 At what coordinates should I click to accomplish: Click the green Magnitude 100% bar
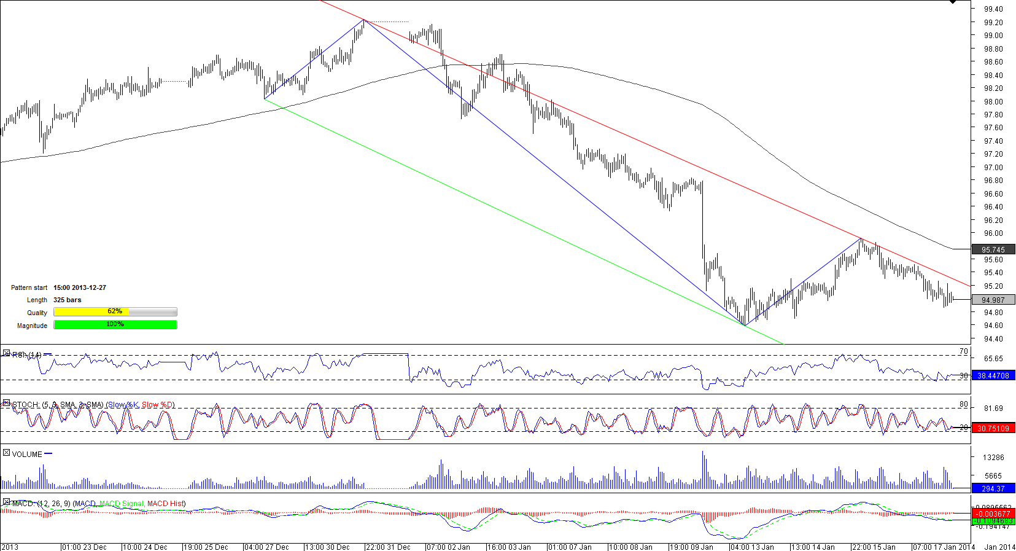pos(115,325)
